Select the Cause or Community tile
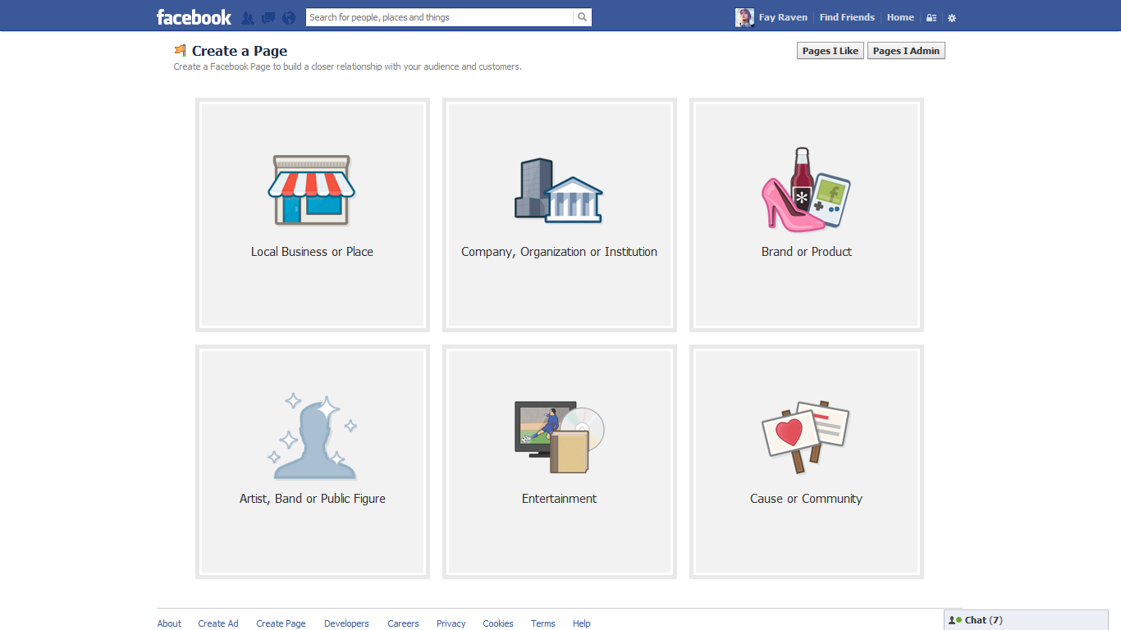 tap(806, 462)
